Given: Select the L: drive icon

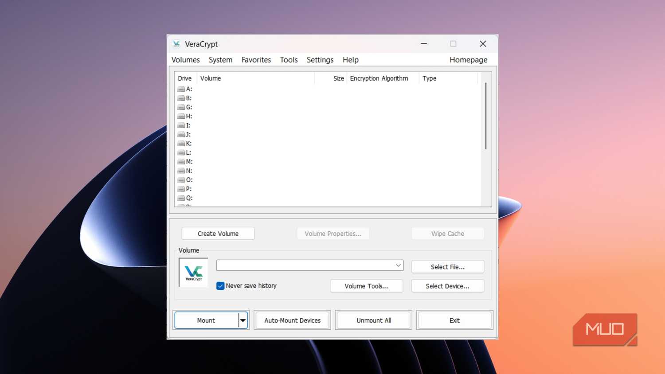Looking at the screenshot, I should tap(181, 152).
